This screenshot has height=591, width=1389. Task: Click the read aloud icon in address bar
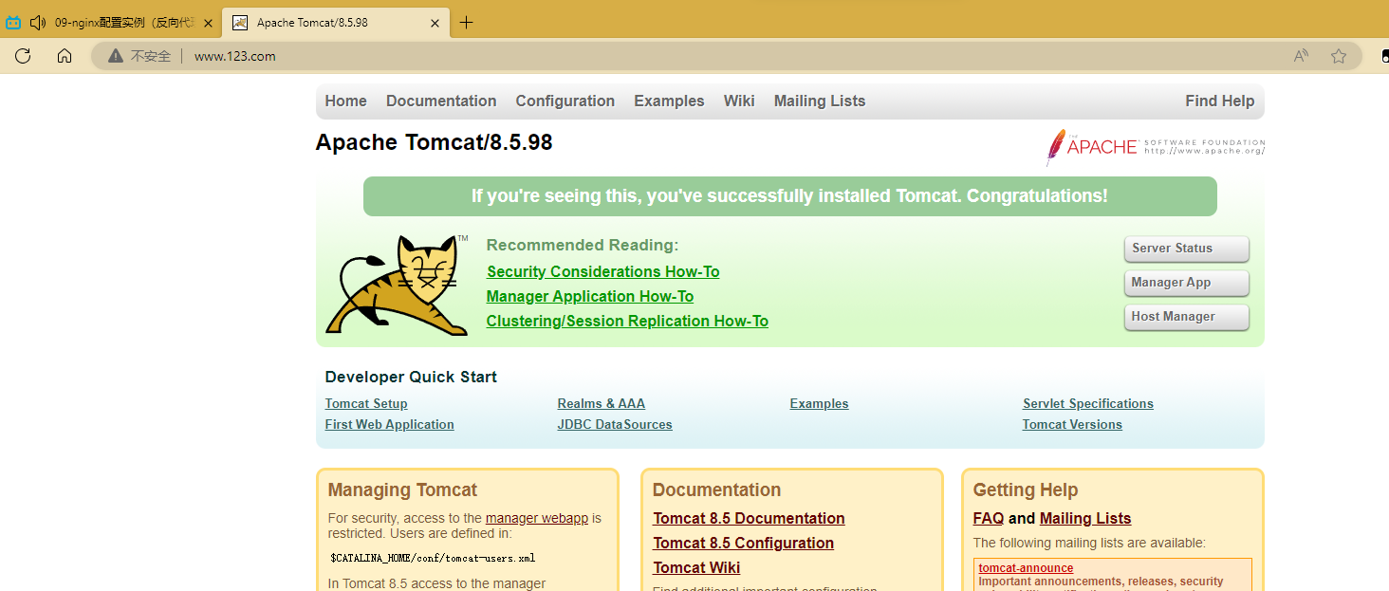coord(1301,56)
